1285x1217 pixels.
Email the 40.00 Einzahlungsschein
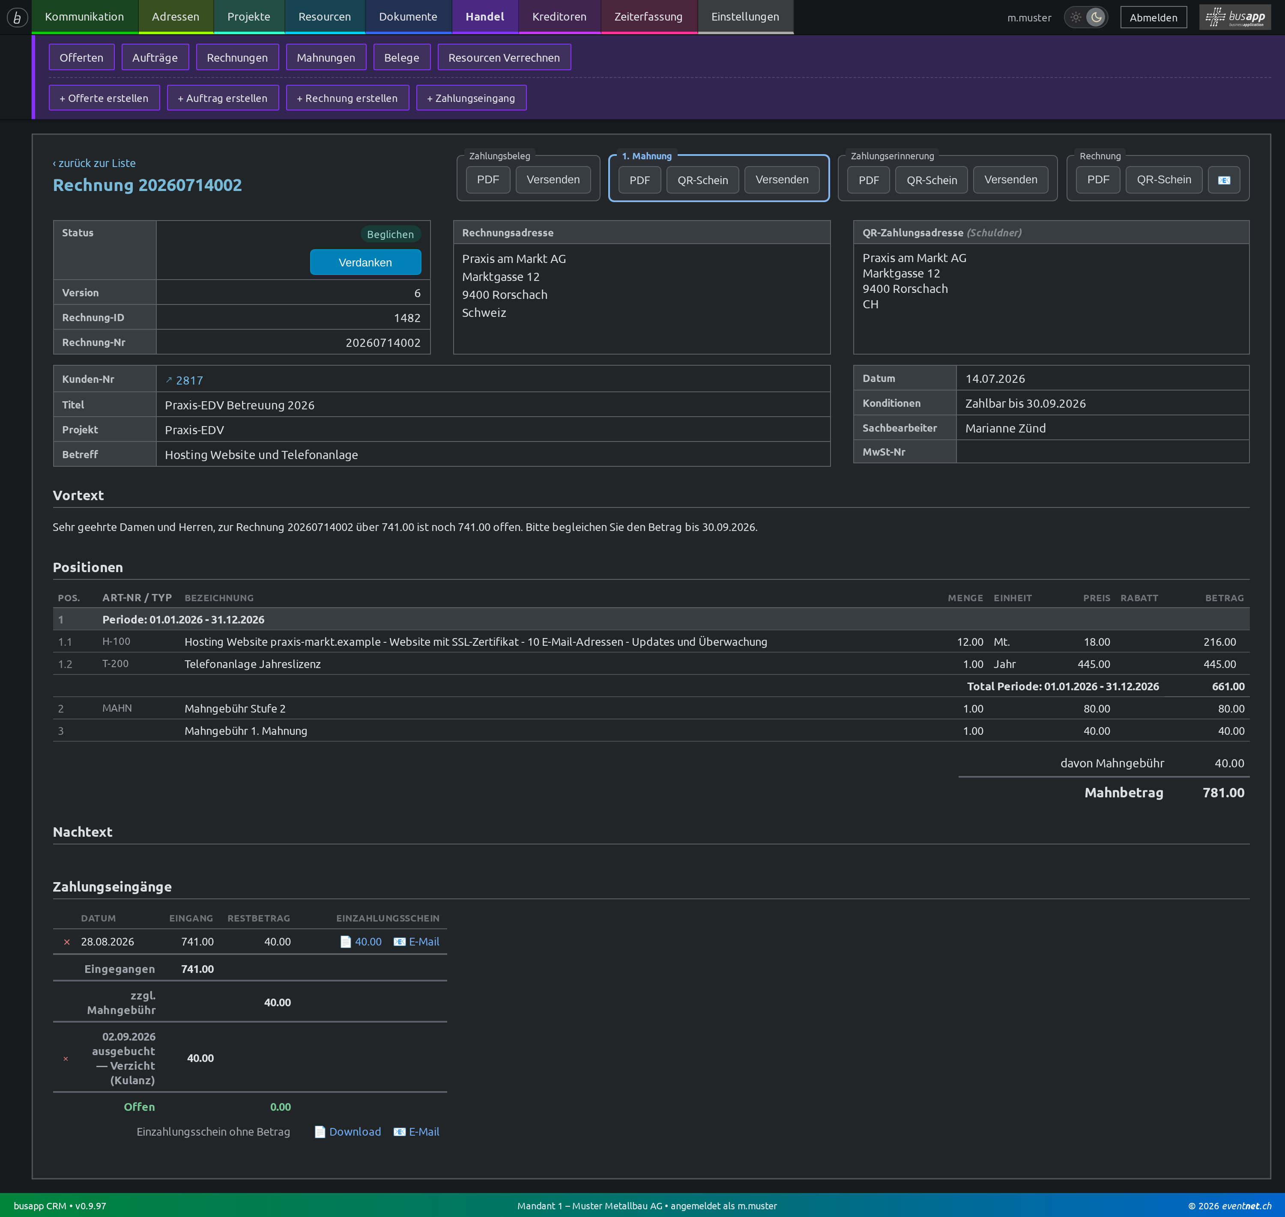[x=416, y=942]
